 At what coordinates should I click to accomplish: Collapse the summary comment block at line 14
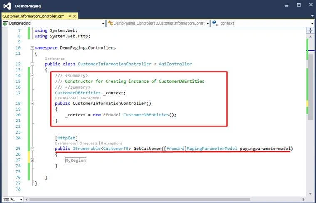tap(32, 76)
